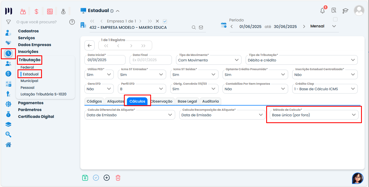
Task: Click the back arrow button
Action: pyautogui.click(x=90, y=46)
